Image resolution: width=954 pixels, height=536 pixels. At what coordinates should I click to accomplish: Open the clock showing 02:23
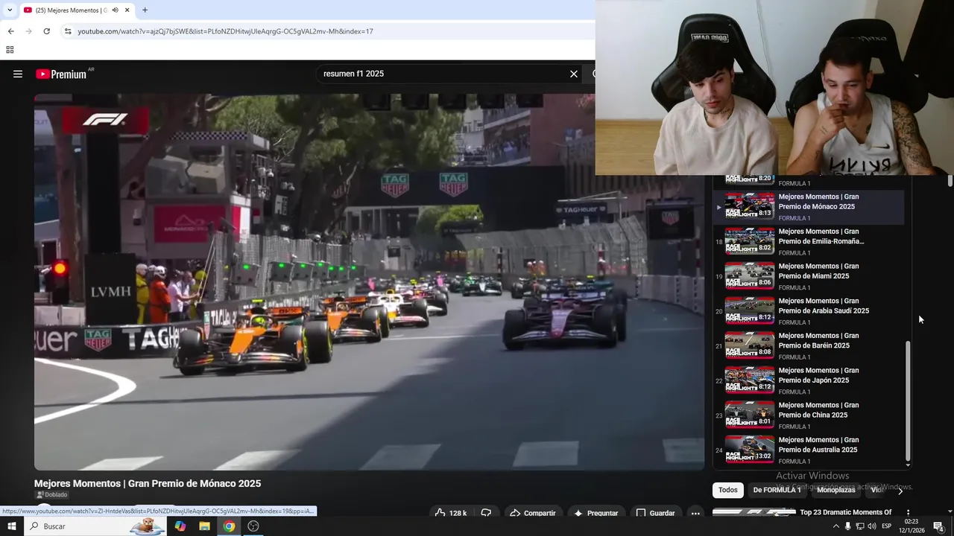(x=913, y=526)
